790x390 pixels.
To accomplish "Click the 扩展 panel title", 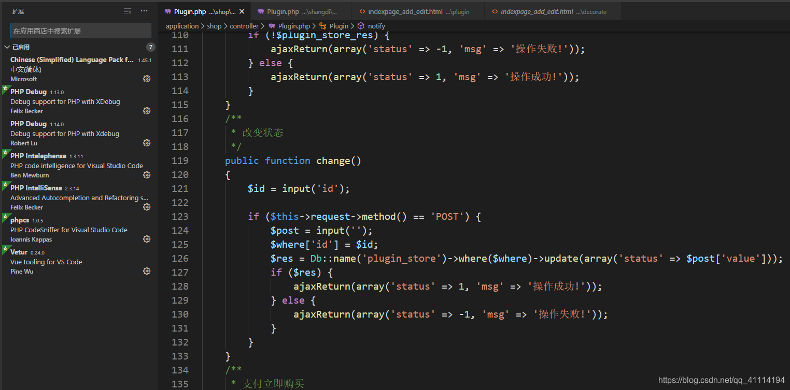I will tap(17, 11).
